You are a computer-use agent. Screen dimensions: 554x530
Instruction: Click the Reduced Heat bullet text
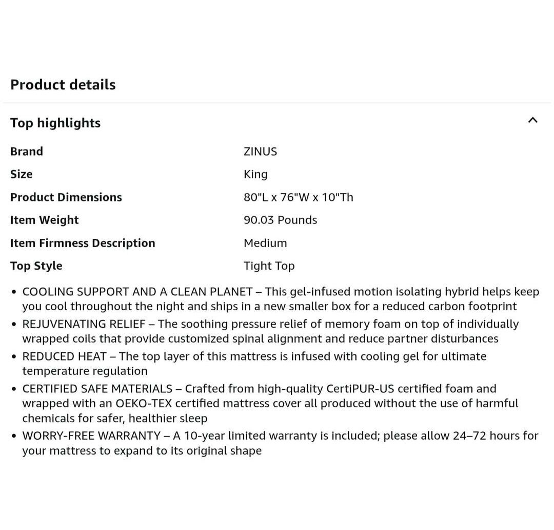[x=254, y=363]
